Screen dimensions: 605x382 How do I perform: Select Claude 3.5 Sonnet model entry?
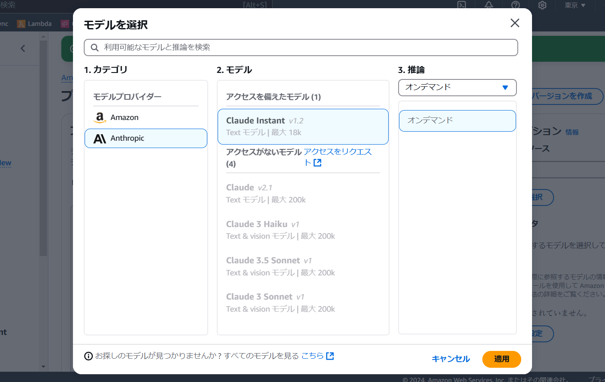point(303,266)
